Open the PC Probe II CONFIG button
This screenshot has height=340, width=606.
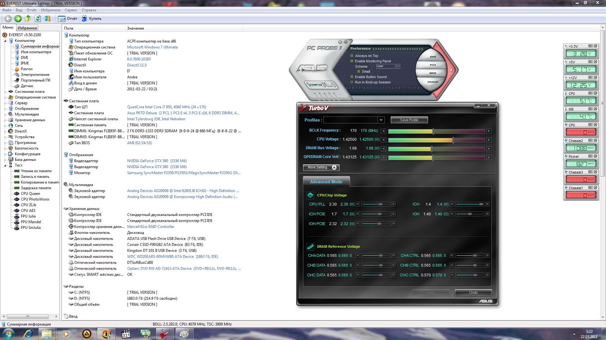click(x=316, y=85)
